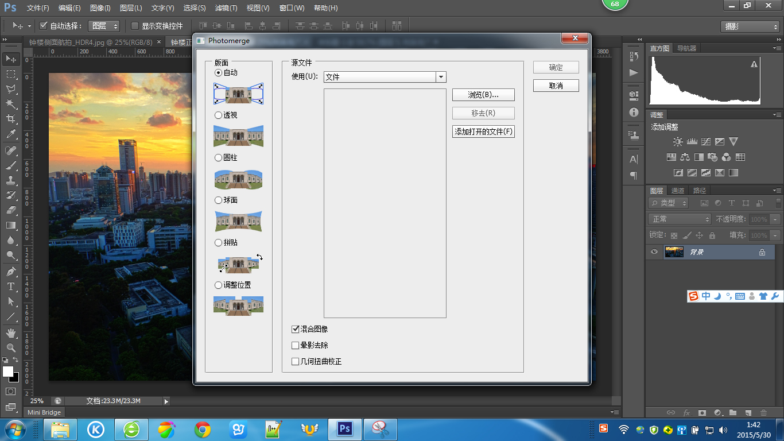This screenshot has width=784, height=441.
Task: Select the Hand tool
Action: 11,333
